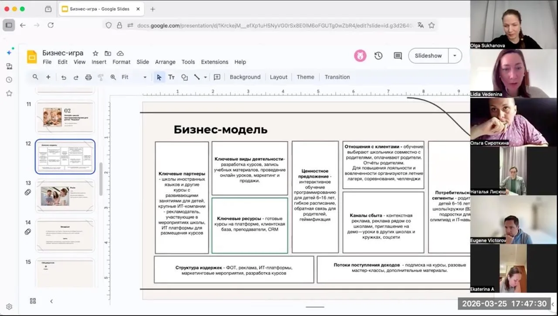Click the search menus magnifier icon
The image size is (558, 316).
(x=35, y=77)
